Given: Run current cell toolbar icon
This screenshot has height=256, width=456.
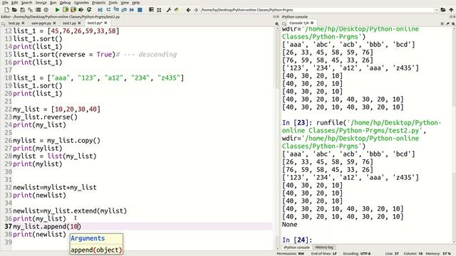Looking at the screenshot, I should pos(66,10).
